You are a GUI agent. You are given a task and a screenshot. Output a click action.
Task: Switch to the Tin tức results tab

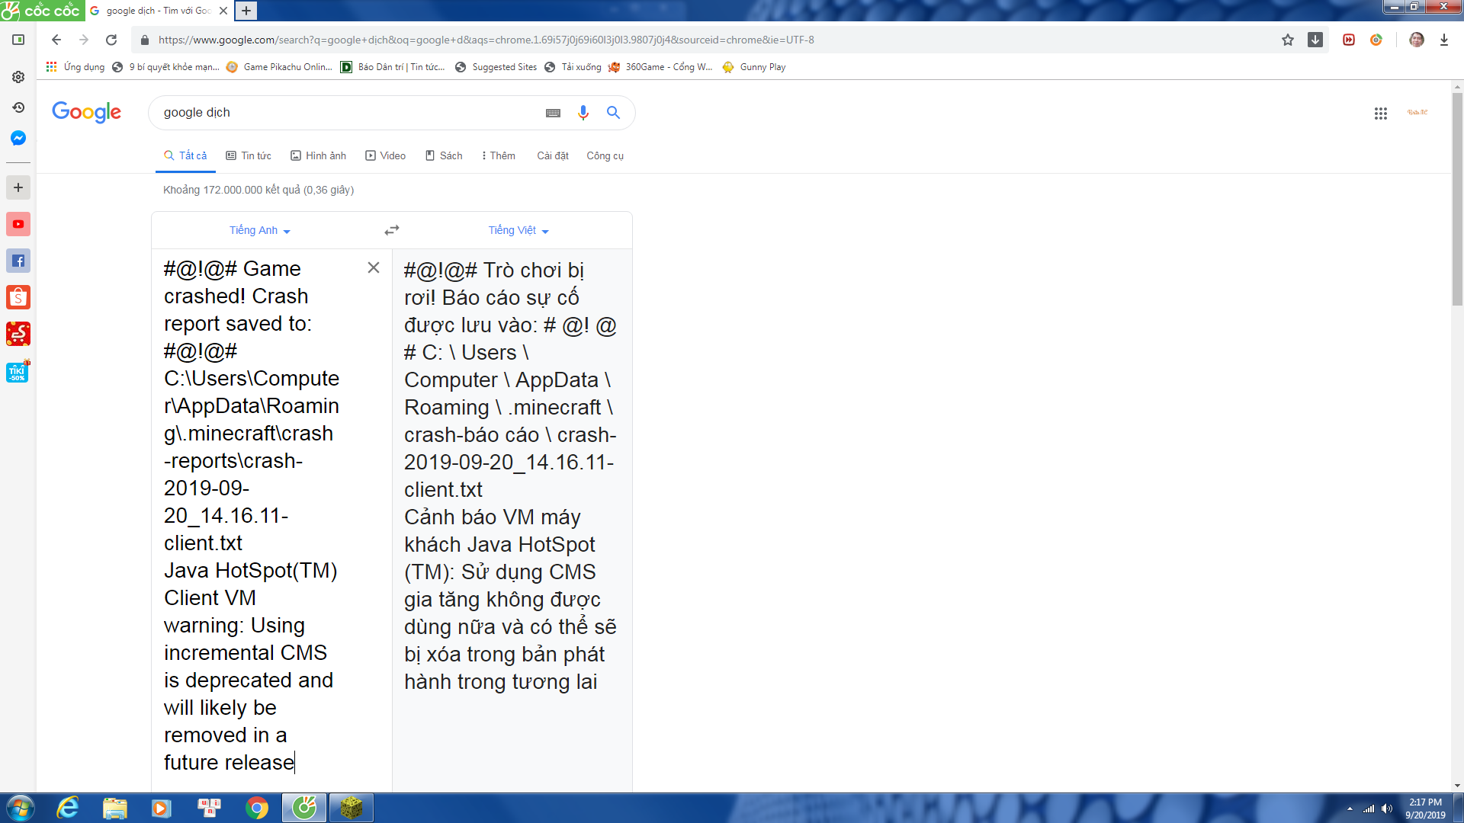coord(249,155)
